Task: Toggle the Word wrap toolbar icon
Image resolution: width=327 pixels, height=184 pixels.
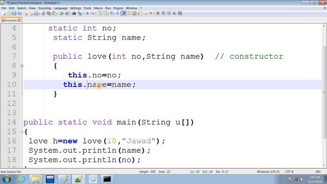Action: point(112,14)
